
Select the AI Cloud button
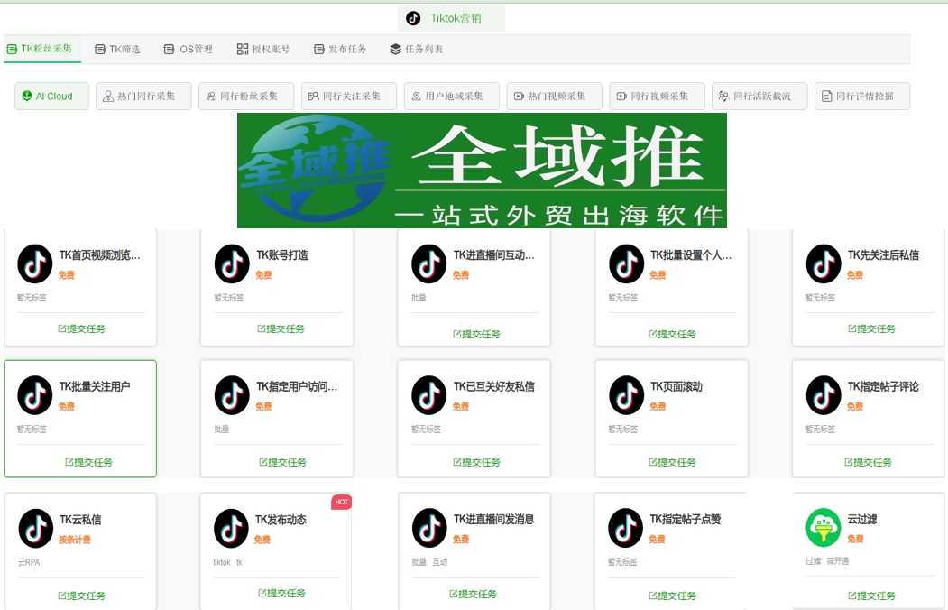coord(52,97)
